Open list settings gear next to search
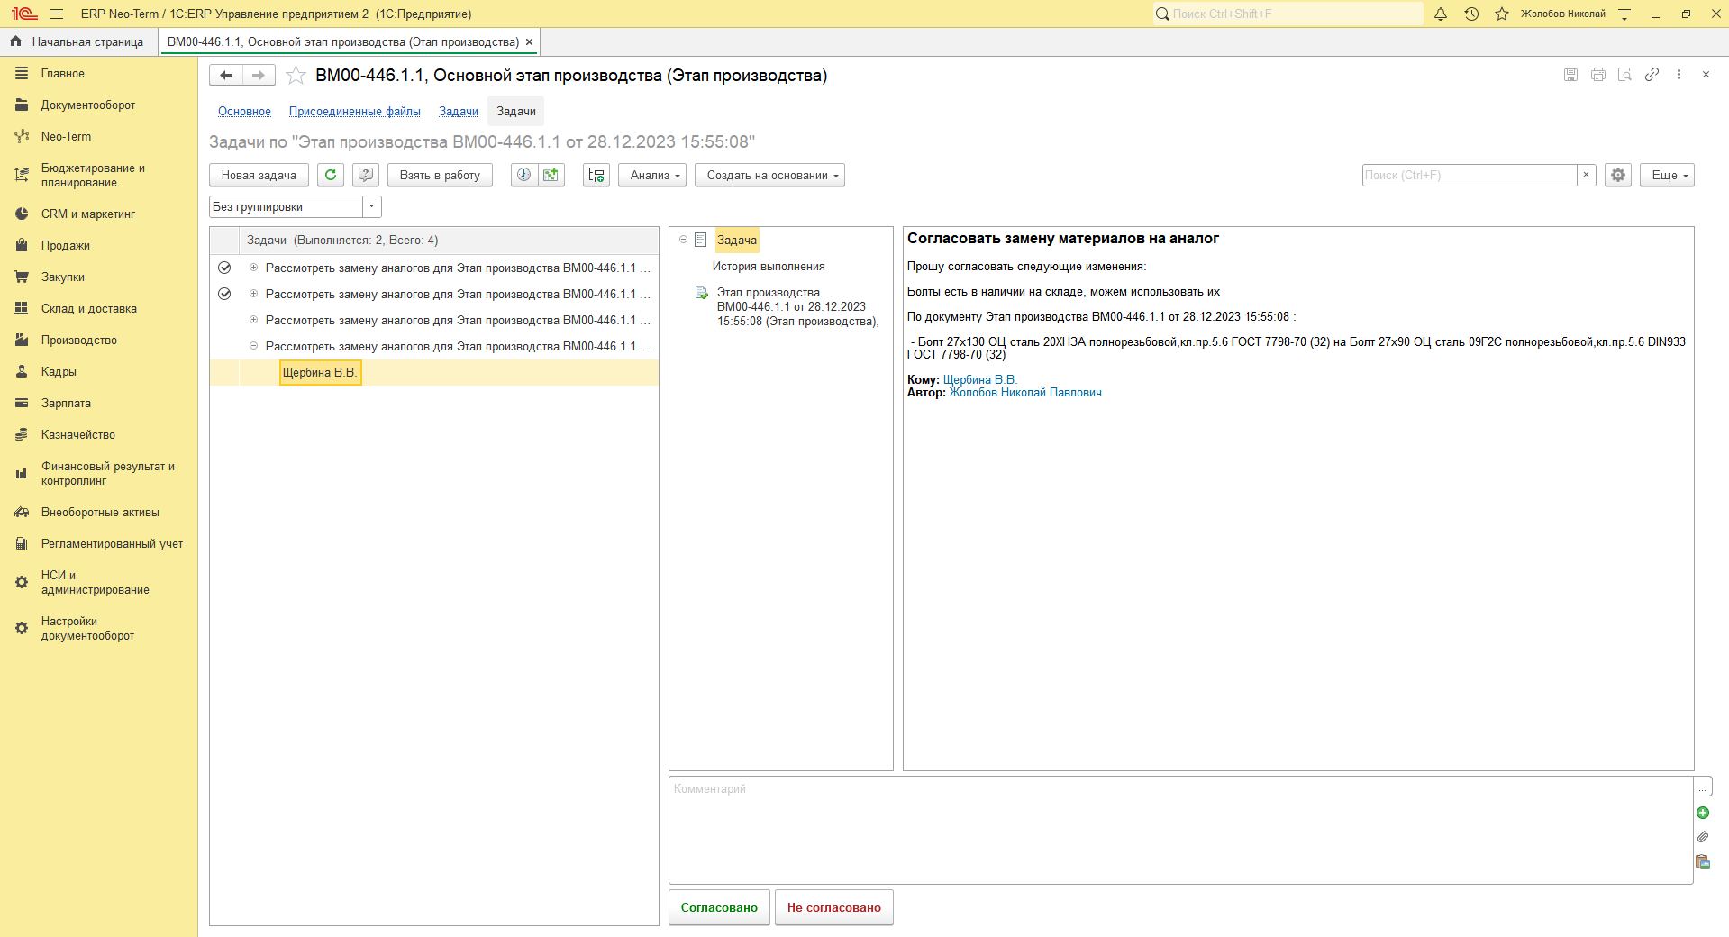This screenshot has height=937, width=1729. coord(1618,175)
